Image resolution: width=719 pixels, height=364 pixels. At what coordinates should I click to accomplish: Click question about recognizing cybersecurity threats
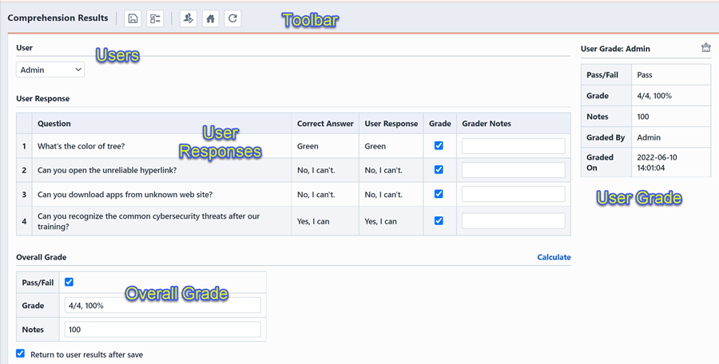click(x=149, y=221)
